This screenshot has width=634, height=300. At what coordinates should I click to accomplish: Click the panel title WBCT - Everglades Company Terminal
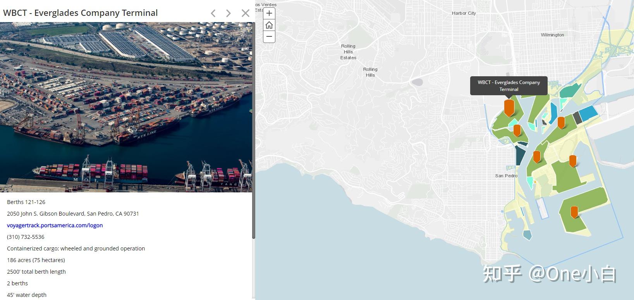tap(81, 13)
